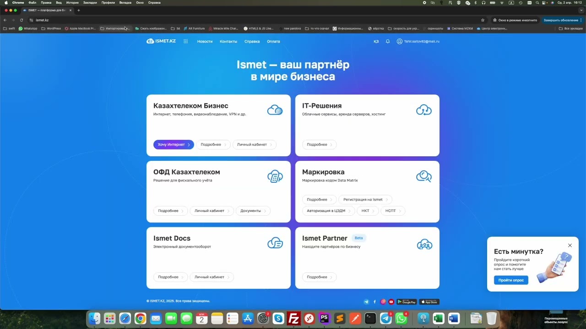The width and height of the screenshot is (586, 329).
Task: Click Подробнее under Казахтелеком Бизнес
Action: pyautogui.click(x=213, y=144)
